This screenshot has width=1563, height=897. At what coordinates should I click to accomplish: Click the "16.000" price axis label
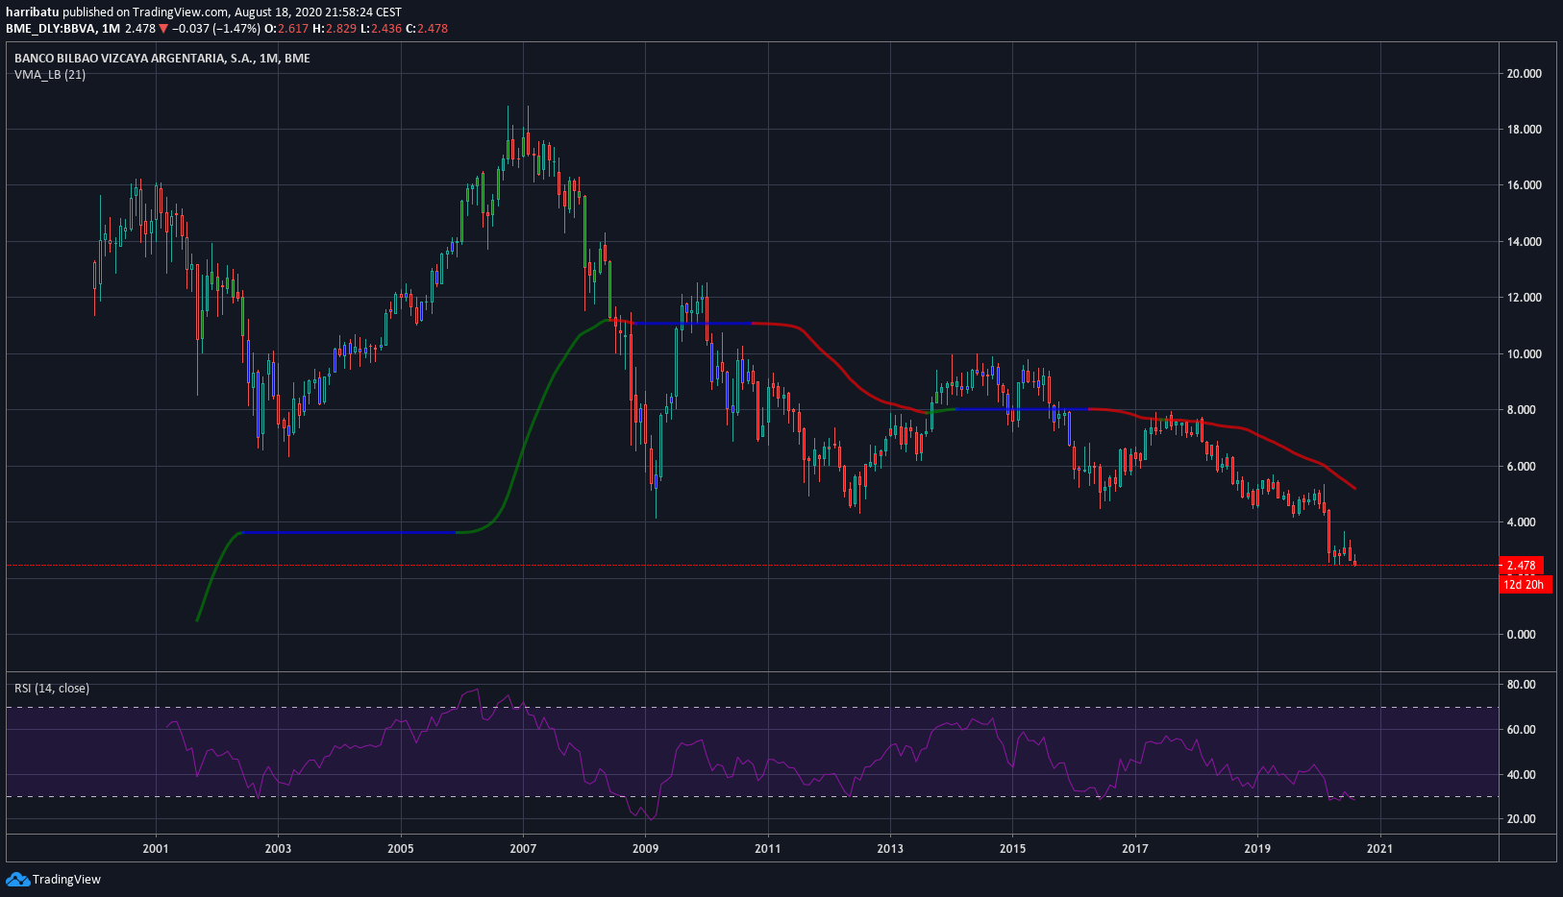(1524, 185)
